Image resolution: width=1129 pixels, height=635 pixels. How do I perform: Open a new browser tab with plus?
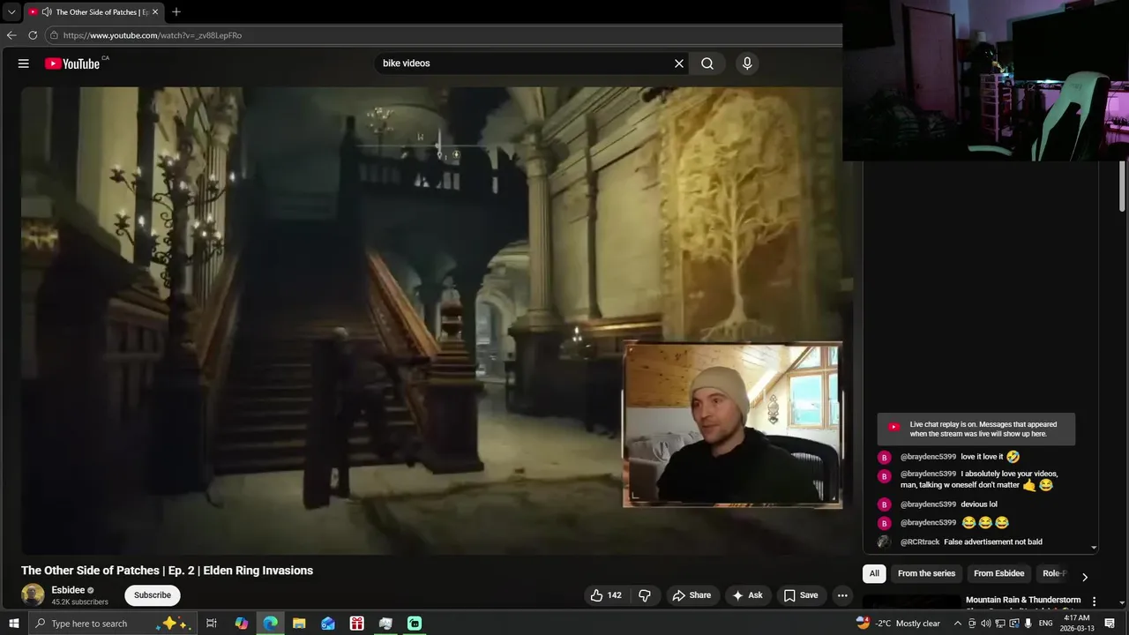pyautogui.click(x=176, y=12)
